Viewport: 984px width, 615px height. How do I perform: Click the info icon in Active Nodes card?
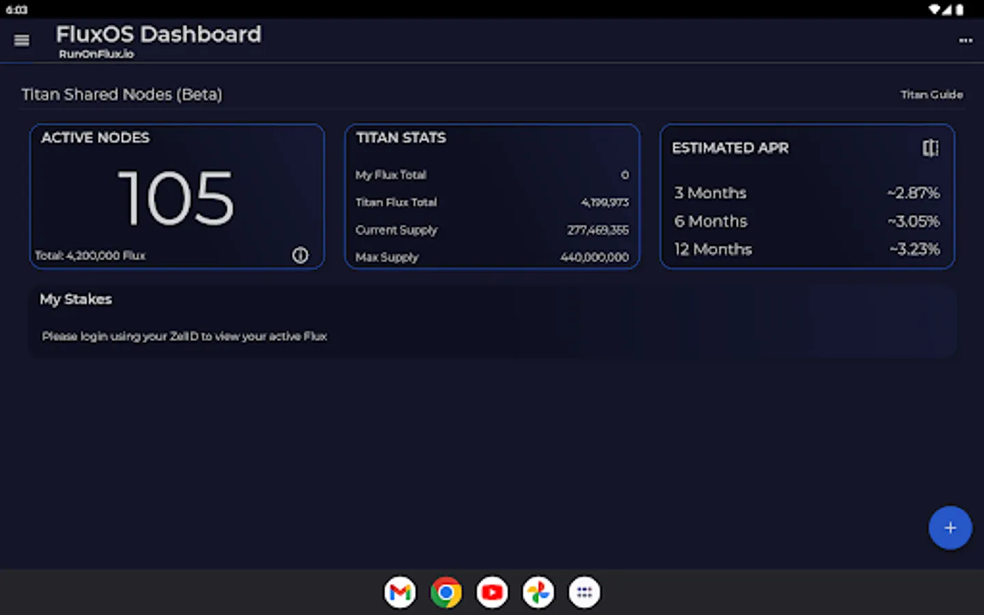click(300, 255)
